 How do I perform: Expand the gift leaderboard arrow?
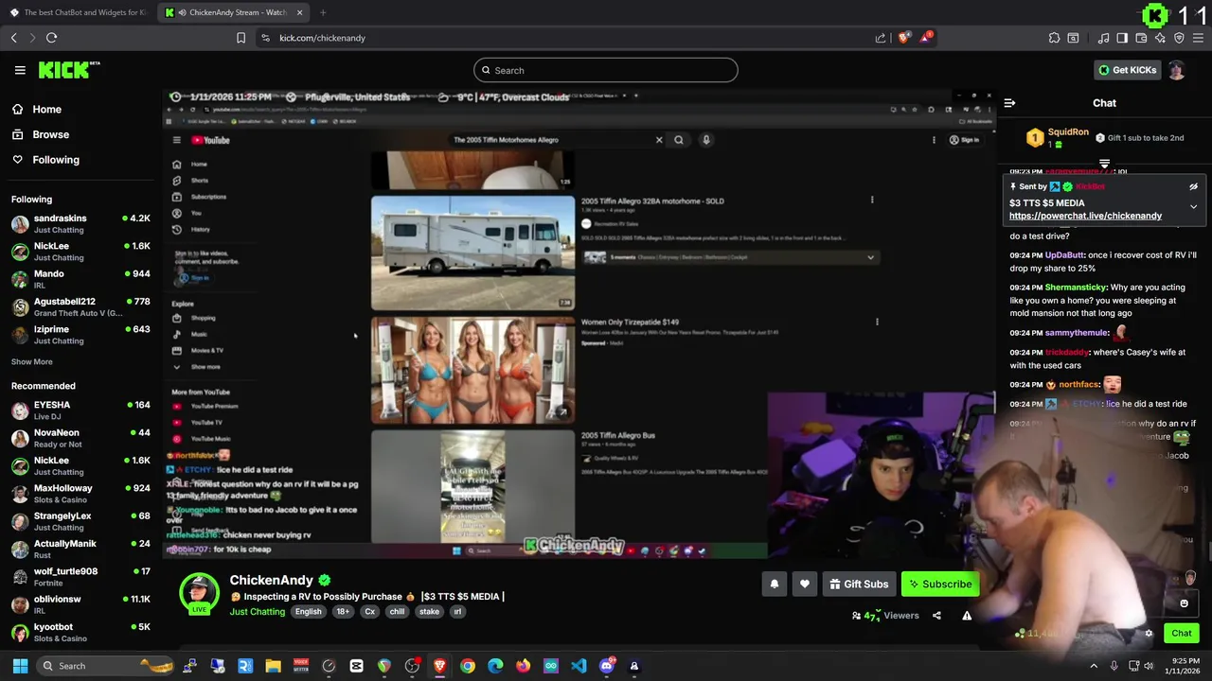pyautogui.click(x=1104, y=164)
